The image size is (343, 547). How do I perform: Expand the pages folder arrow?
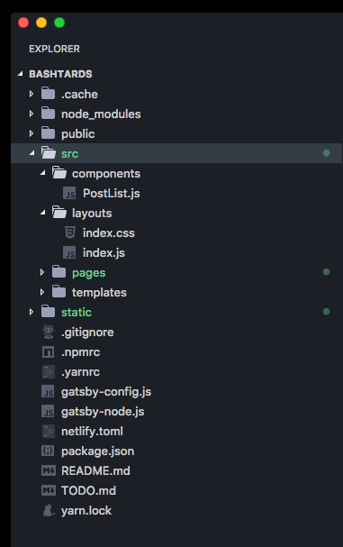[42, 272]
